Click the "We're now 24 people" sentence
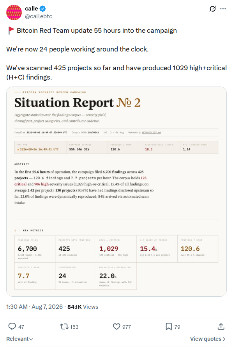 click(78, 49)
